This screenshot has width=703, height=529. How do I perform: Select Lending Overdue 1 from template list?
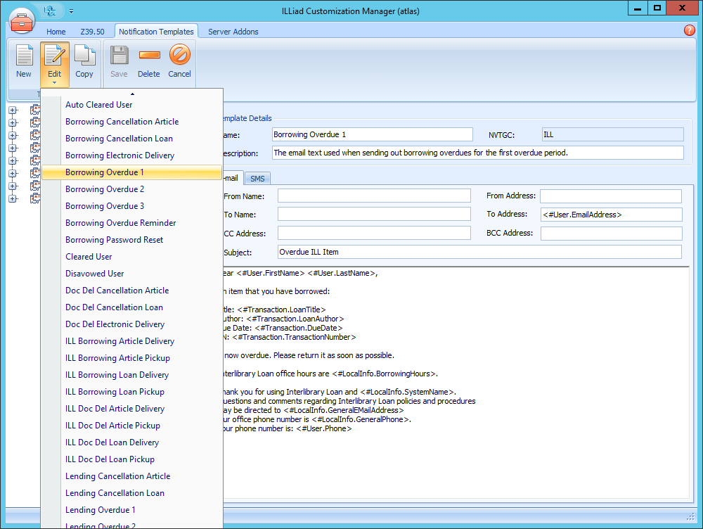pos(101,509)
